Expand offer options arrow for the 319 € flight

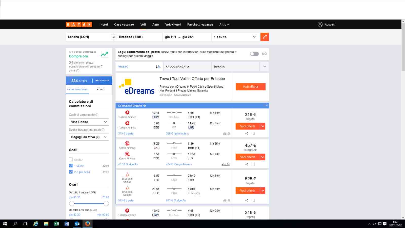click(263, 126)
